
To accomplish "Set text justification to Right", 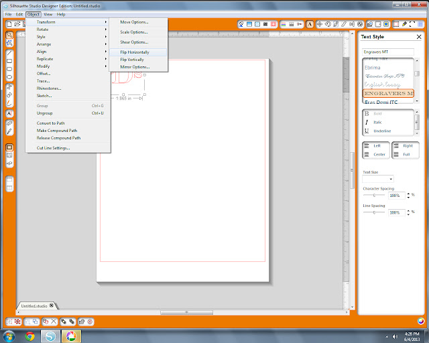I will click(406, 146).
